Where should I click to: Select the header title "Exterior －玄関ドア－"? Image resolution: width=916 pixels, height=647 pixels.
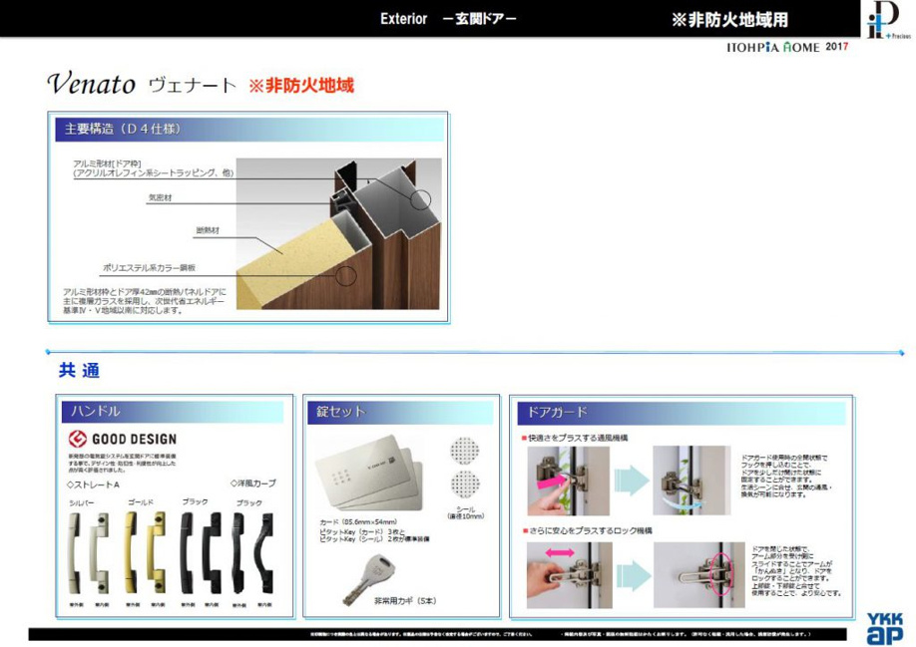click(448, 19)
